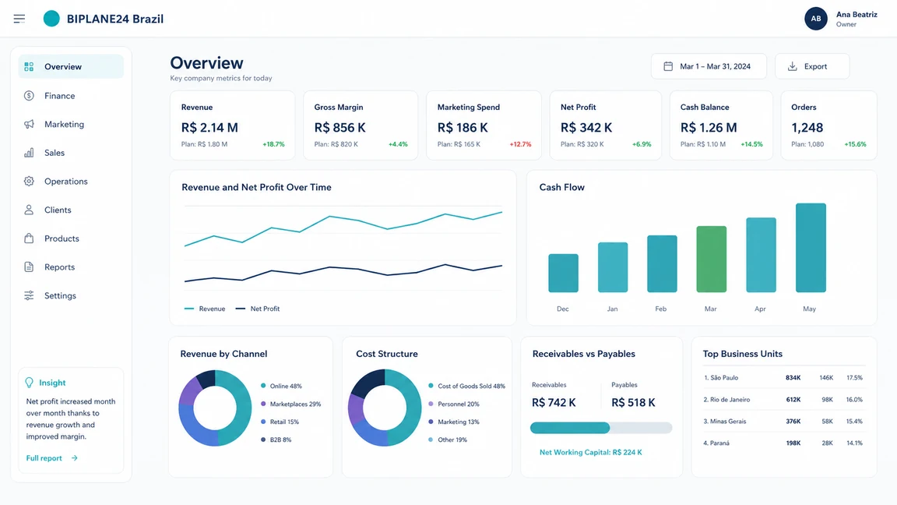Click the Products bag icon
This screenshot has height=505, width=897.
[x=29, y=238]
